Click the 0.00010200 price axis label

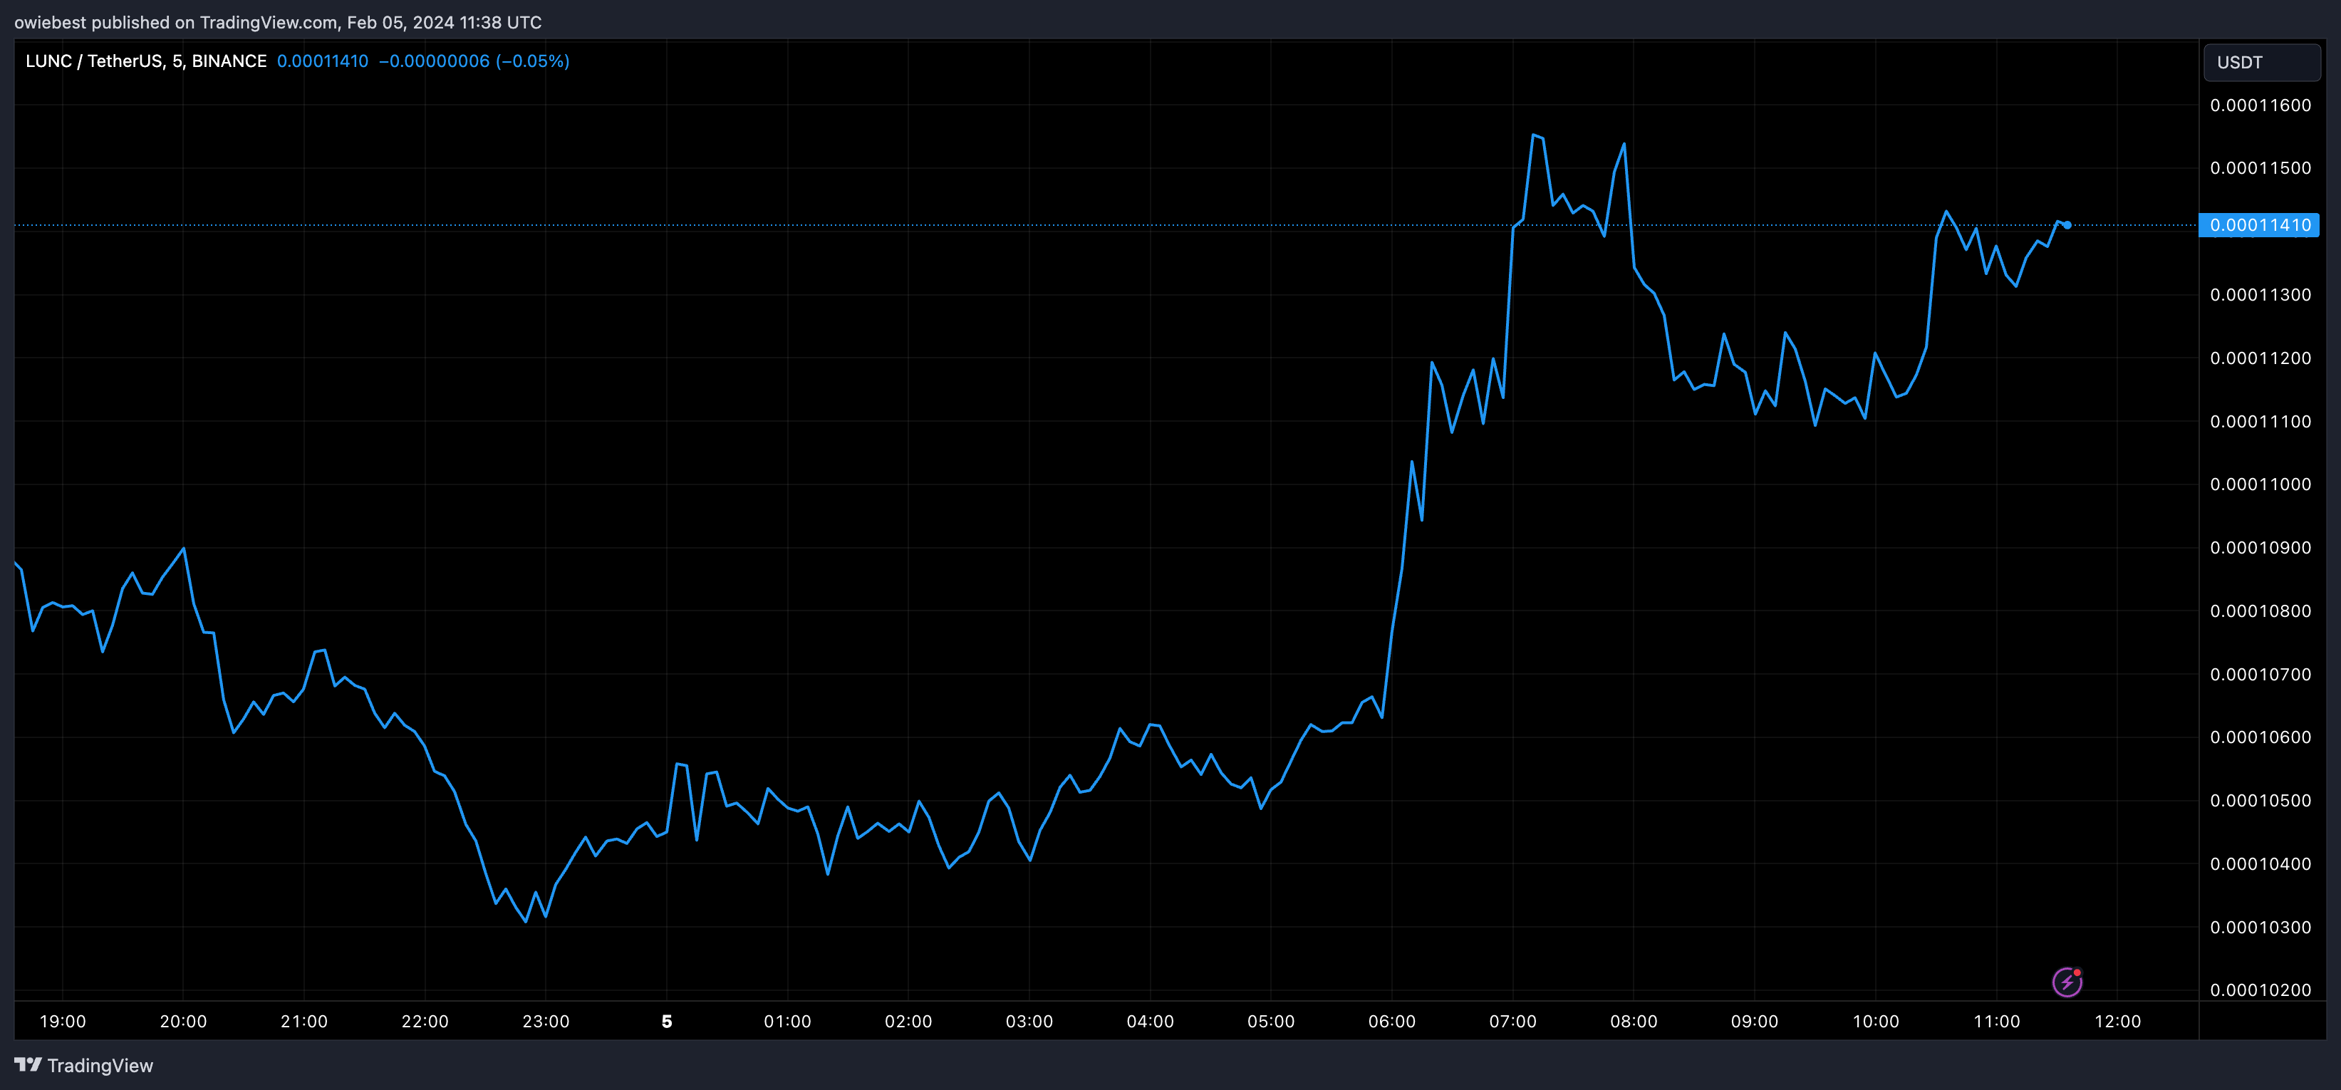(2260, 989)
